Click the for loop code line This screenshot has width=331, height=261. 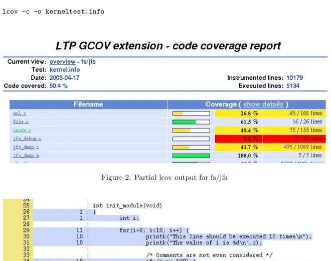pyautogui.click(x=154, y=230)
